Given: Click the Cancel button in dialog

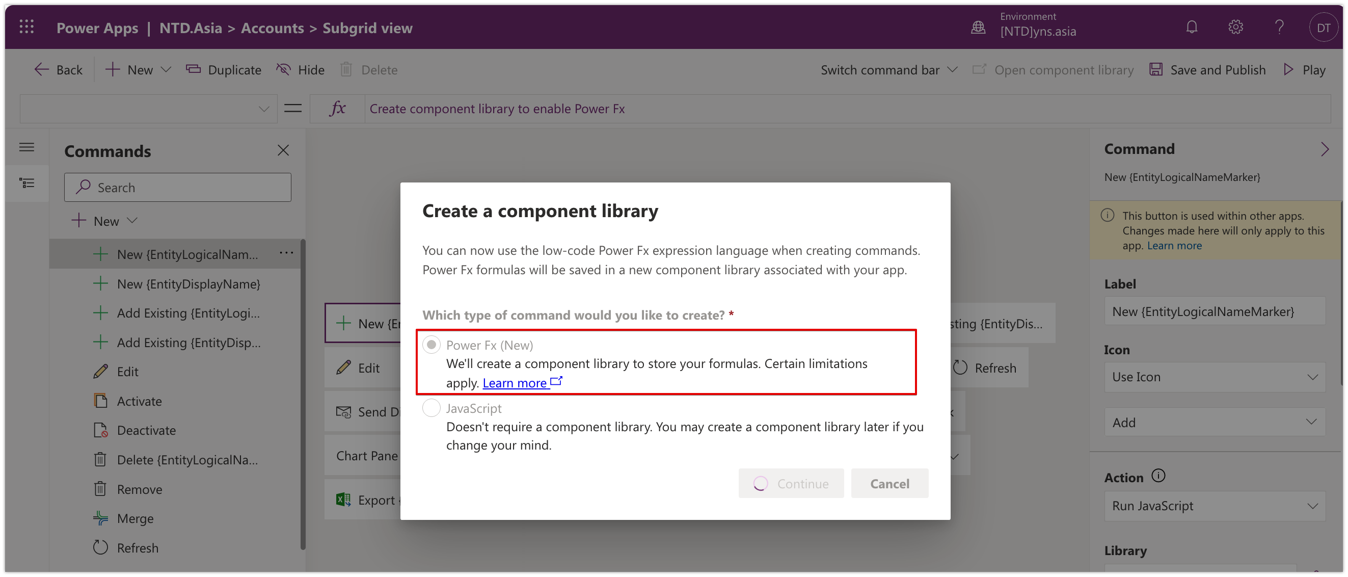Looking at the screenshot, I should (889, 483).
